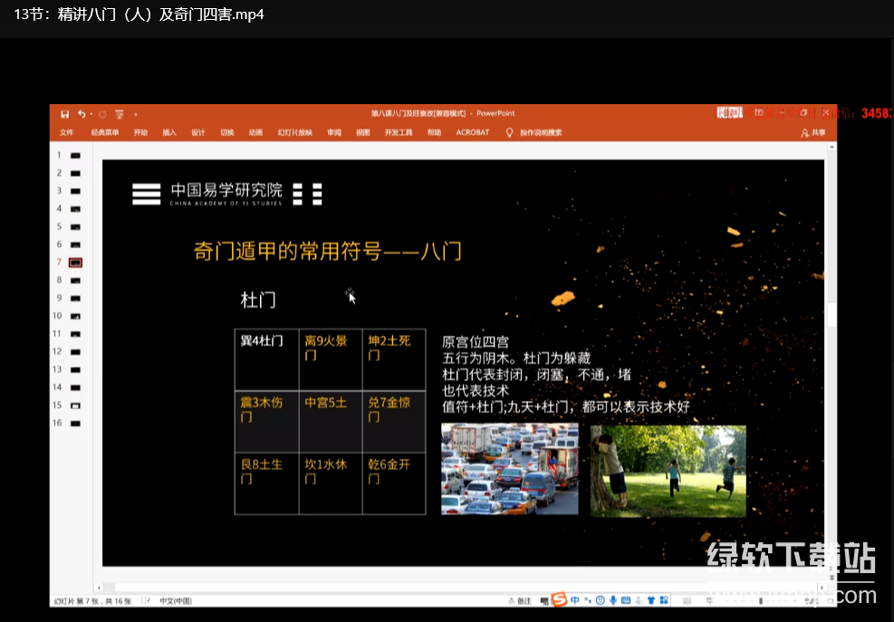The image size is (894, 622).
Task: Switch to the 幻灯片放映 ribbon tab
Action: [294, 132]
